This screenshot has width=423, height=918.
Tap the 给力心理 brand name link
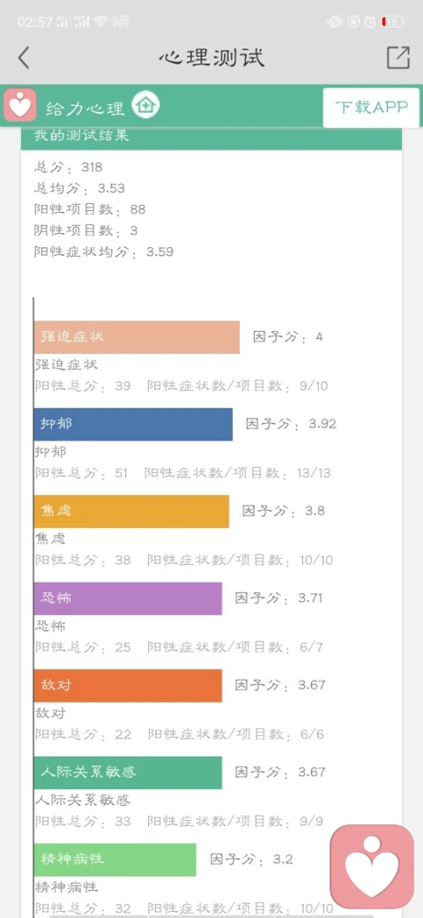pos(85,109)
